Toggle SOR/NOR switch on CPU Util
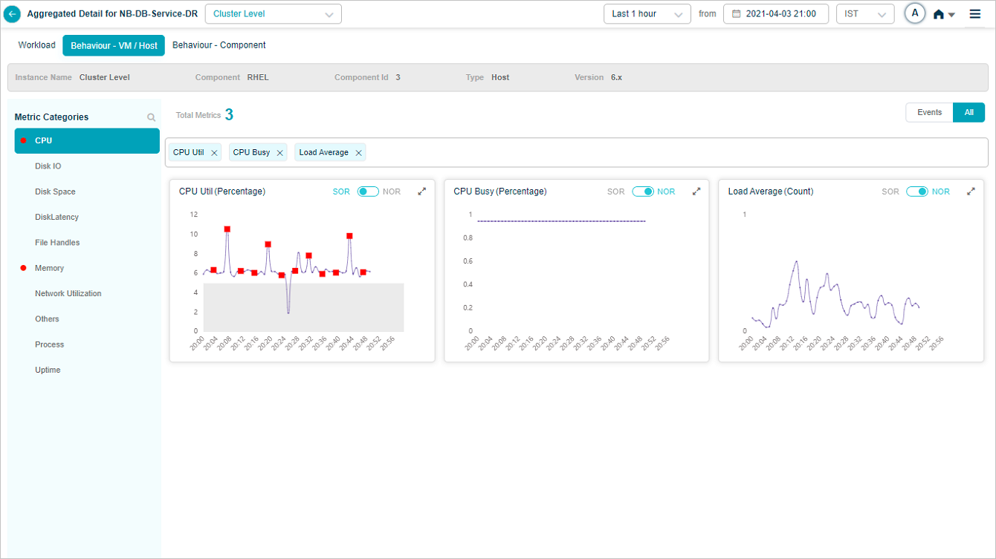 (x=368, y=192)
